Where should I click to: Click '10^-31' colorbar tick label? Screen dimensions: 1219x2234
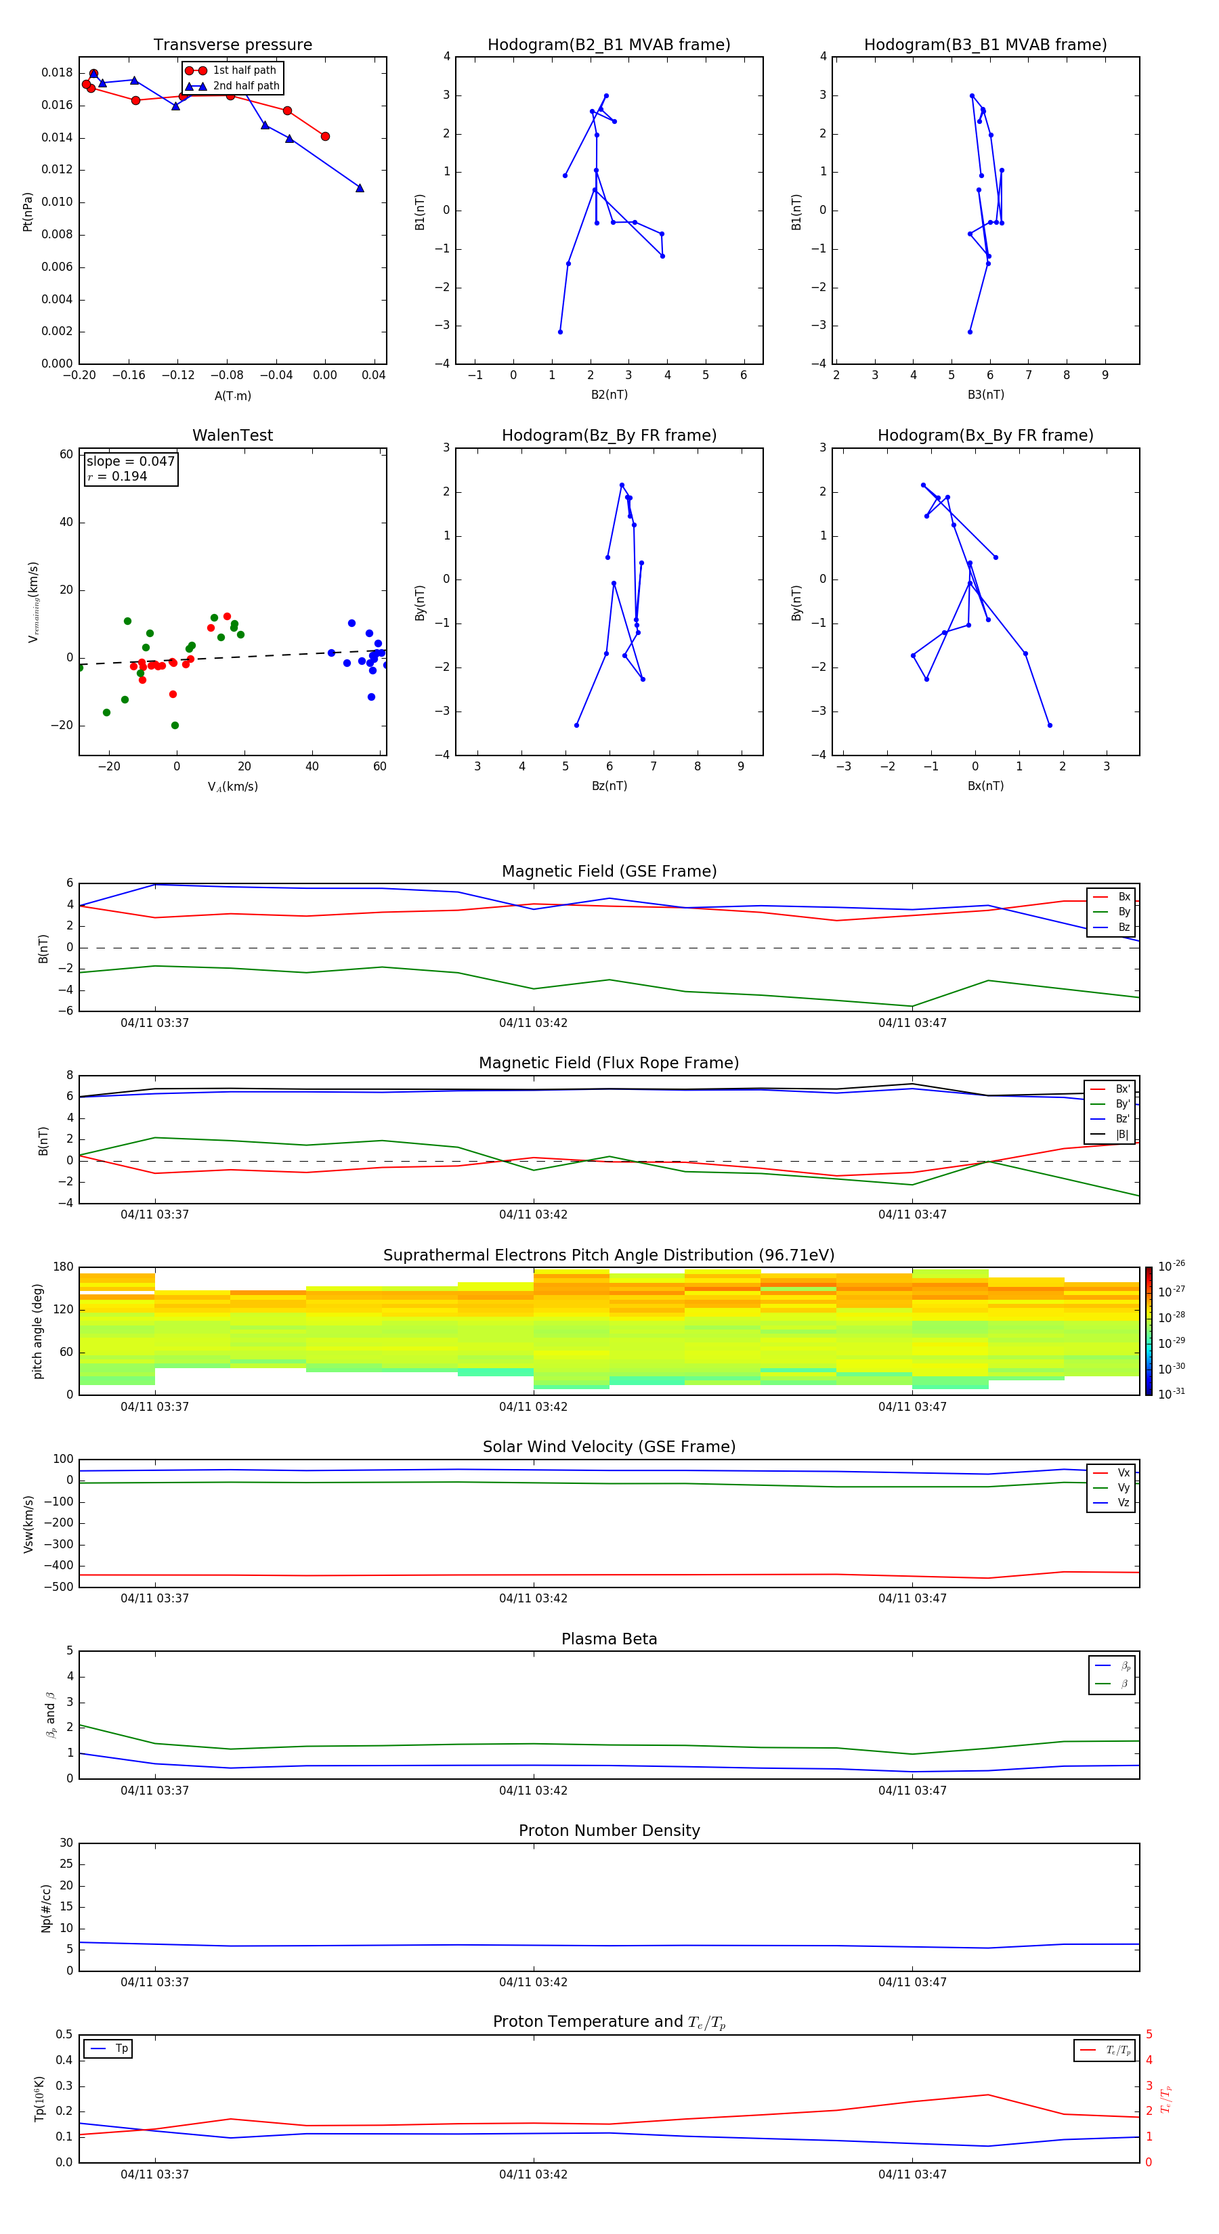pos(1172,1395)
